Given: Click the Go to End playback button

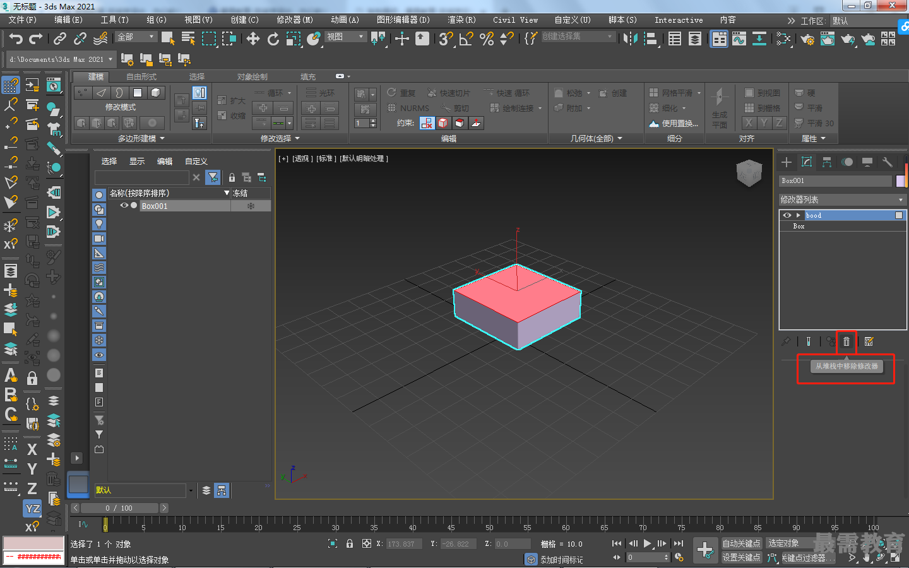Looking at the screenshot, I should pyautogui.click(x=679, y=543).
